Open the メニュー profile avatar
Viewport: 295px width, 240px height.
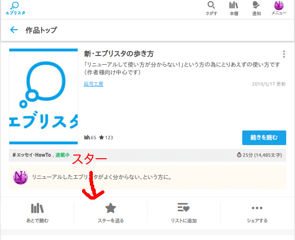point(278,8)
